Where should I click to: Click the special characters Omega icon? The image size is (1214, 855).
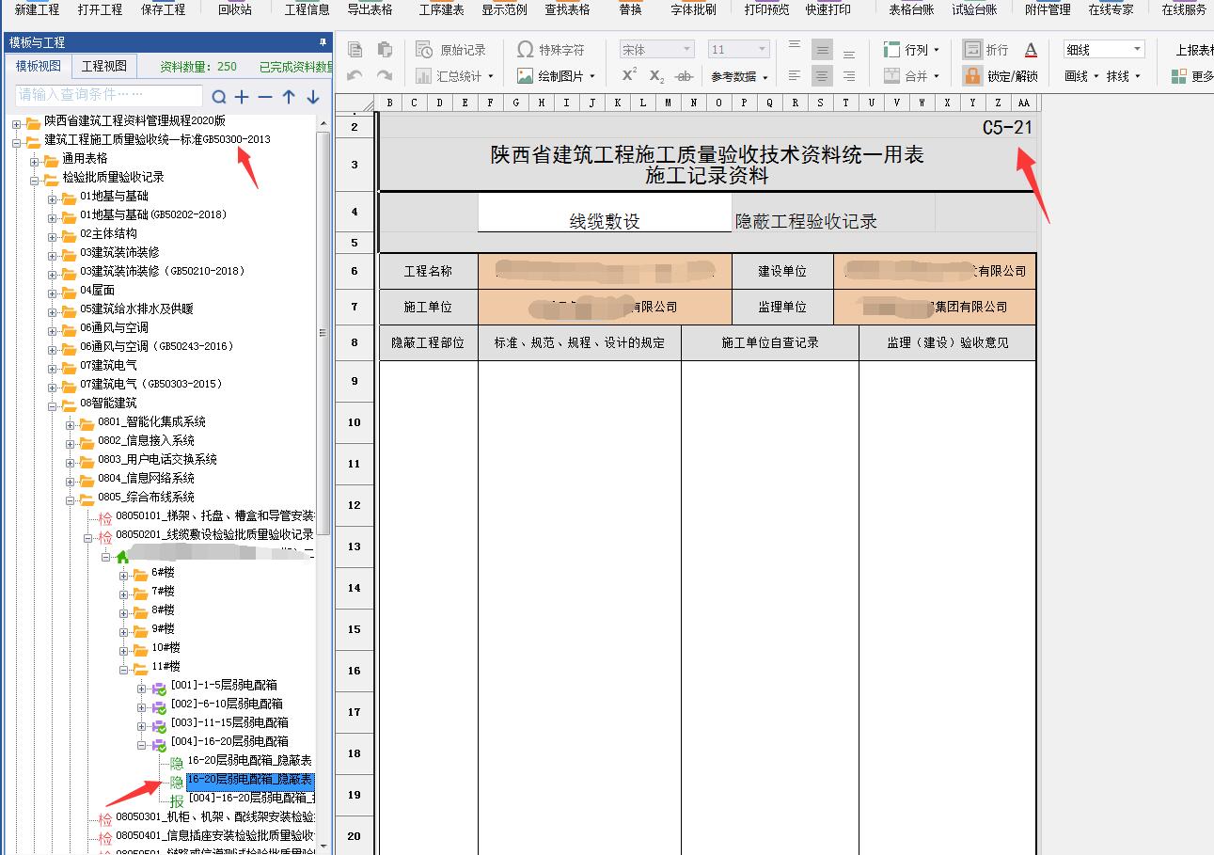(526, 50)
